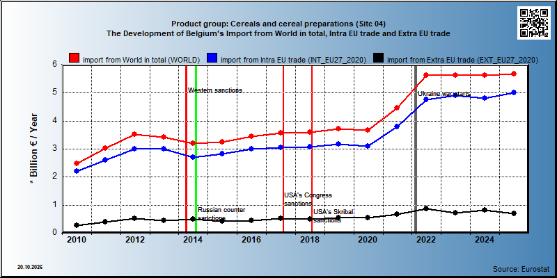Click the black Extra EU data point for 2022
The width and height of the screenshot is (557, 278).
point(426,208)
